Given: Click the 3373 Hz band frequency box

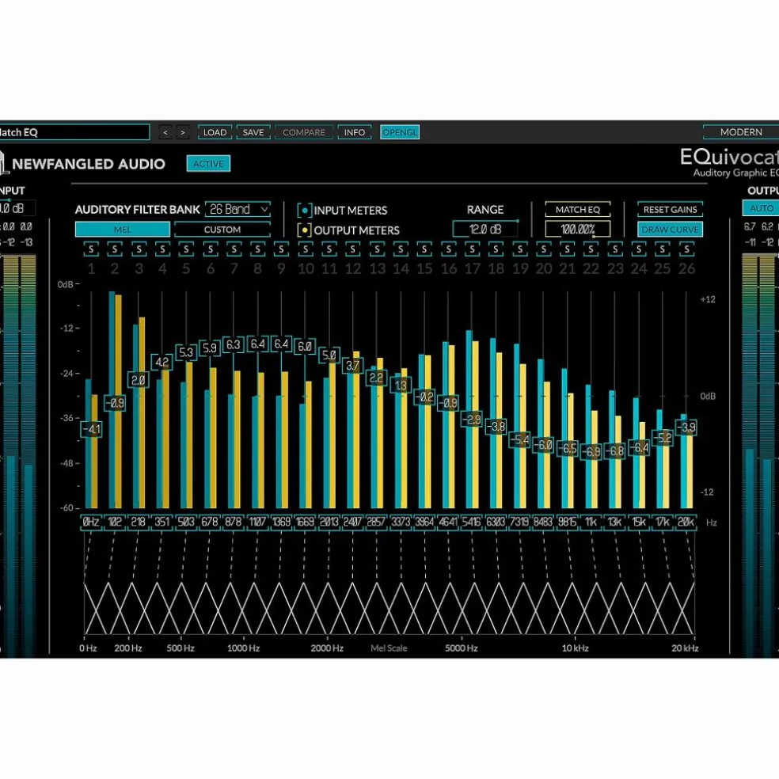Looking at the screenshot, I should coord(401,522).
